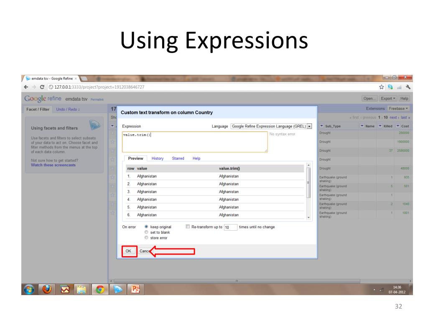
Task: Click the Open... button
Action: click(370, 99)
